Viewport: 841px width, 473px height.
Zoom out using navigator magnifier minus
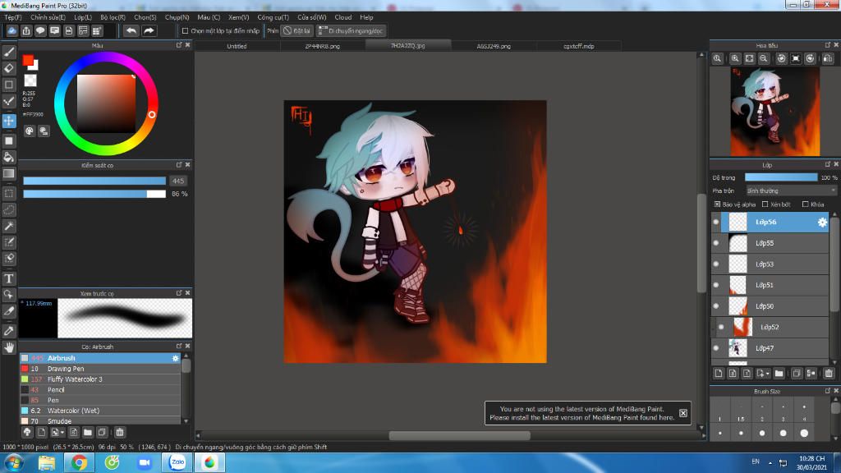[x=764, y=58]
